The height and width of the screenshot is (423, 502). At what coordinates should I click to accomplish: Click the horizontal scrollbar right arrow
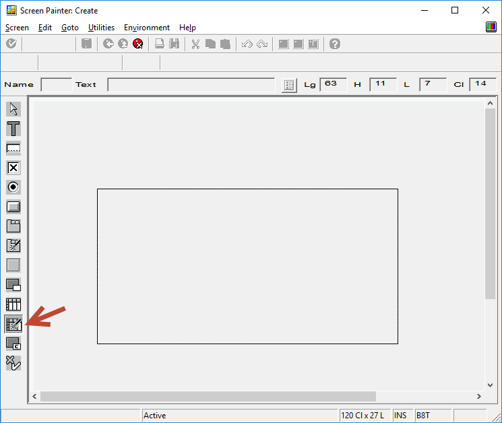click(x=479, y=396)
